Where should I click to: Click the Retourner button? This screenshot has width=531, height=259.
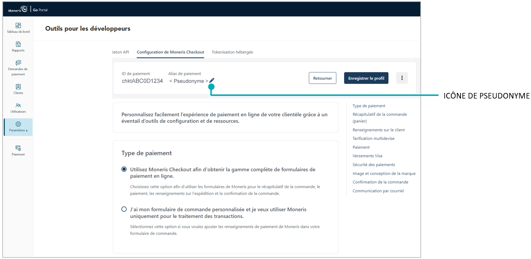(323, 78)
